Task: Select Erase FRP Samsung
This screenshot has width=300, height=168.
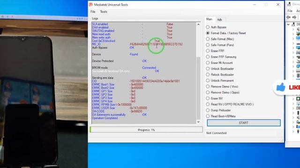Action: [221, 57]
